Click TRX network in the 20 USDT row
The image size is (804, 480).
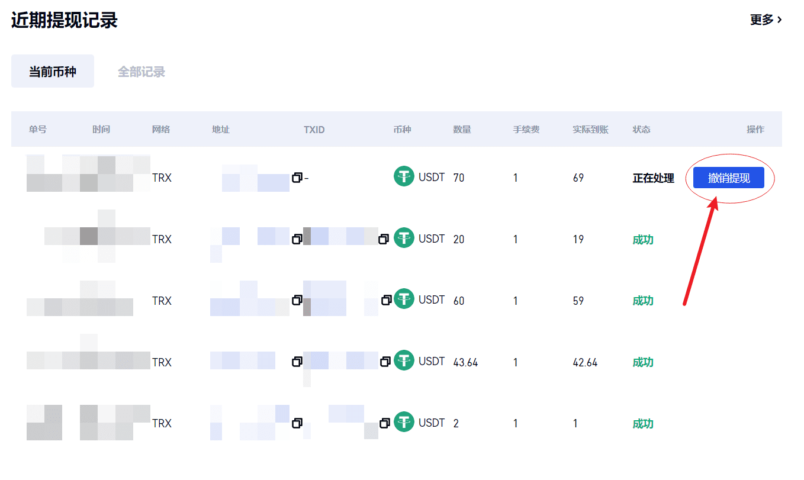pos(162,239)
